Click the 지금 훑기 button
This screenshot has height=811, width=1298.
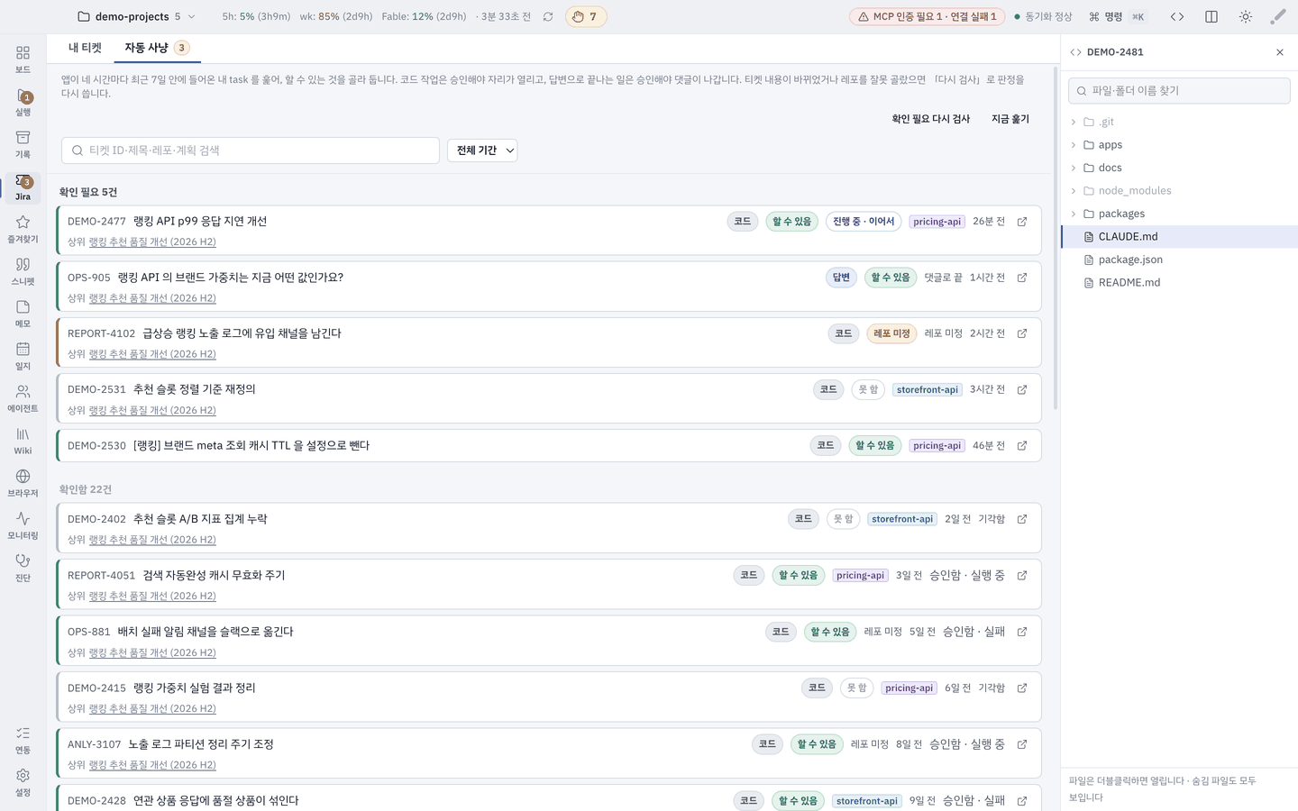(1010, 119)
